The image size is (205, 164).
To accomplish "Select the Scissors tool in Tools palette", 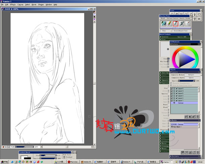I will [x=199, y=19].
